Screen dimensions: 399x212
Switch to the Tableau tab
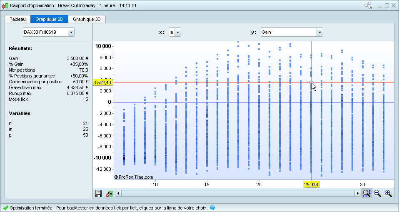(x=17, y=19)
